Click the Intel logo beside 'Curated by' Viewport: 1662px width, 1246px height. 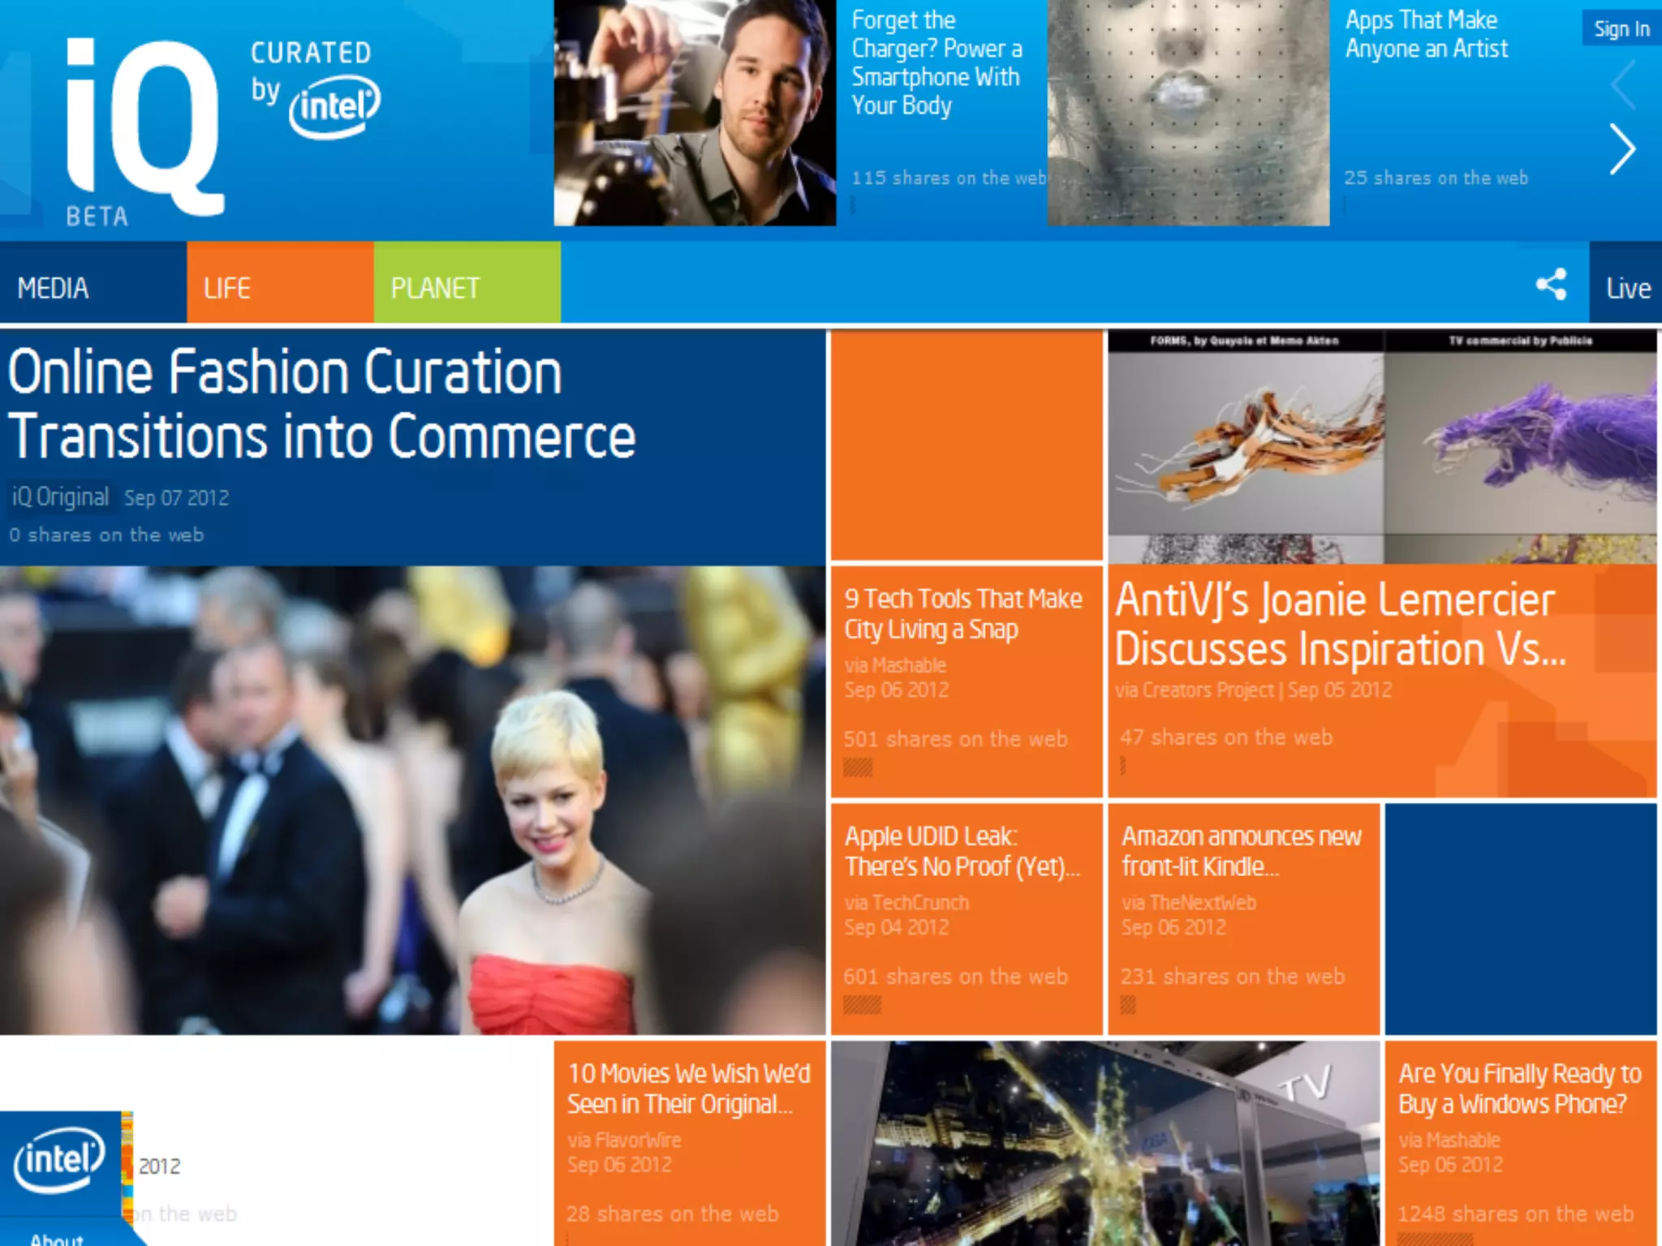(x=334, y=106)
